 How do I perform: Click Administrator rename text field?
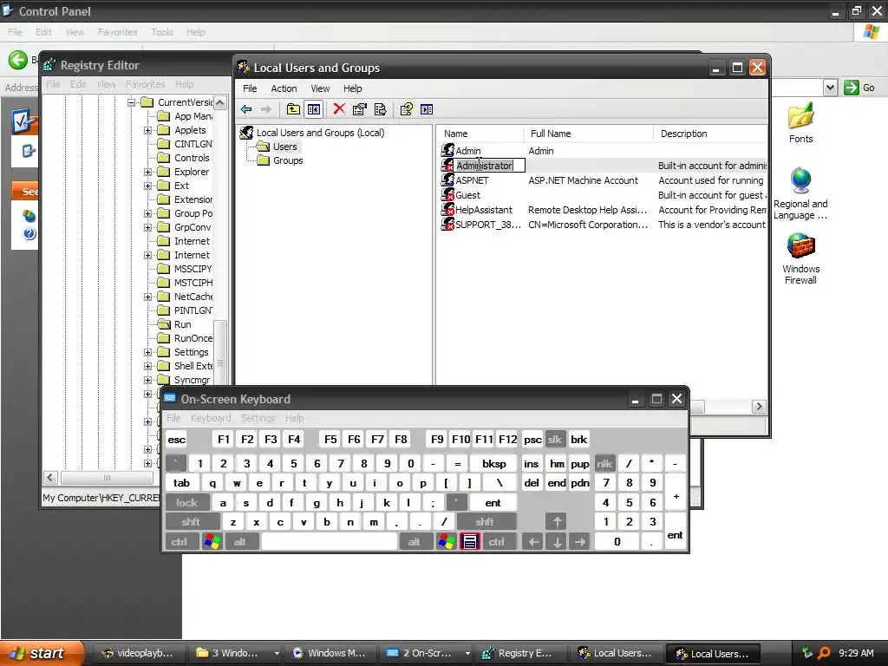coord(490,166)
